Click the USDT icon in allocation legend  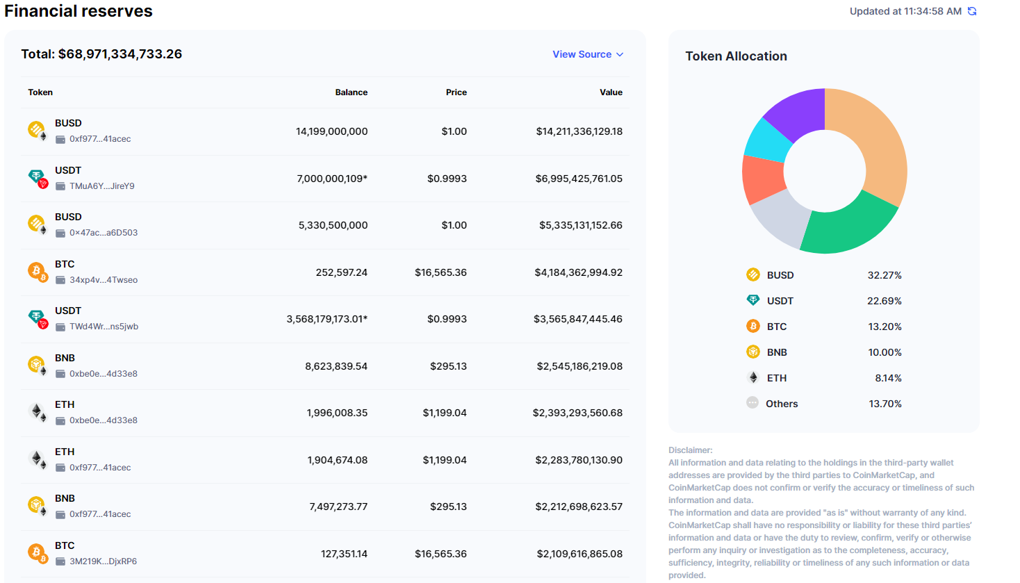click(753, 300)
